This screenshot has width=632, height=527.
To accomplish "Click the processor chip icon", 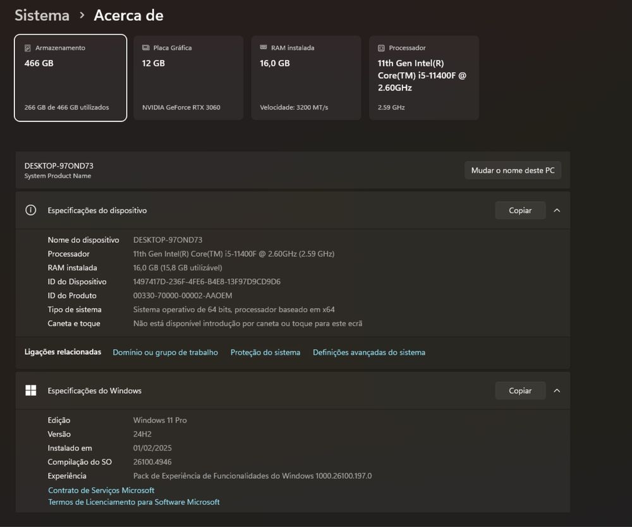I will click(x=381, y=48).
